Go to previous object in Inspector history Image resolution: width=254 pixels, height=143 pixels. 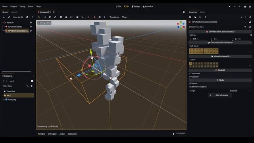point(242,17)
